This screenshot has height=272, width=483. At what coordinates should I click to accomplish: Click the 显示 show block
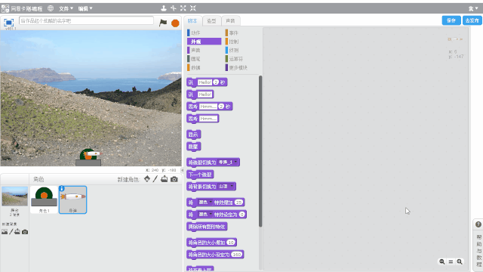[x=194, y=134]
